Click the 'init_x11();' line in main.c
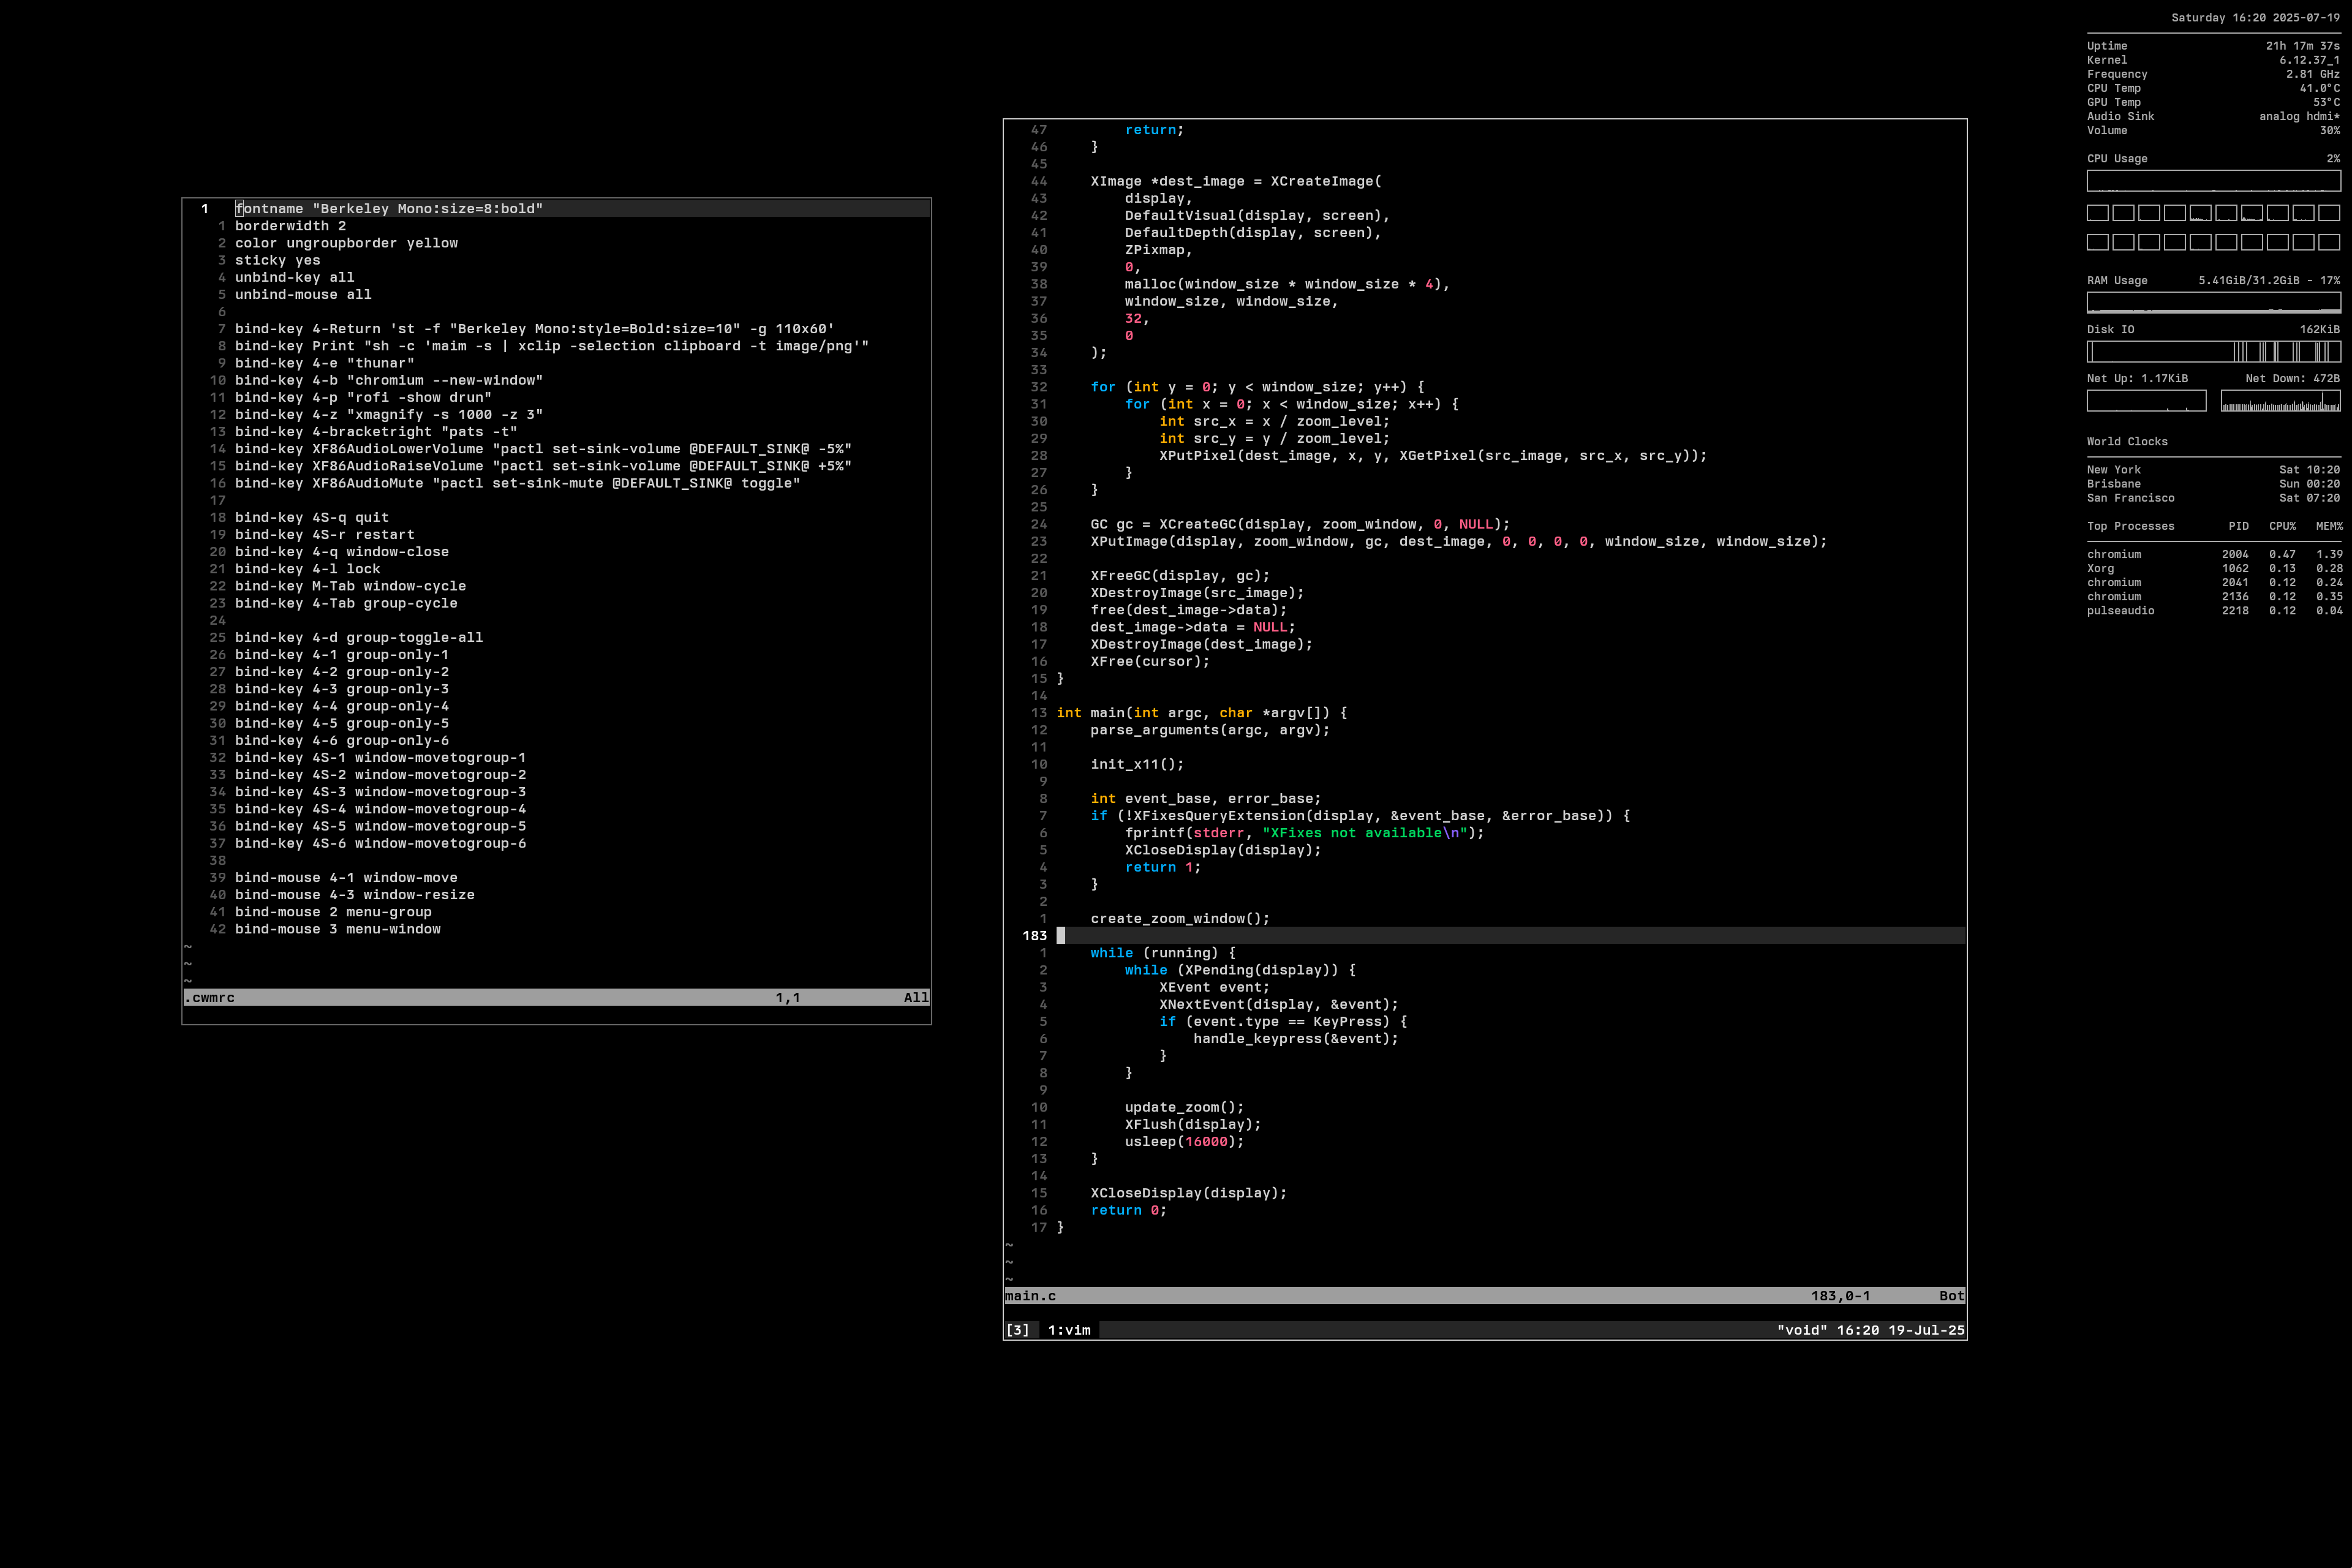Screen dimensions: 2352x1568 (x=1137, y=764)
